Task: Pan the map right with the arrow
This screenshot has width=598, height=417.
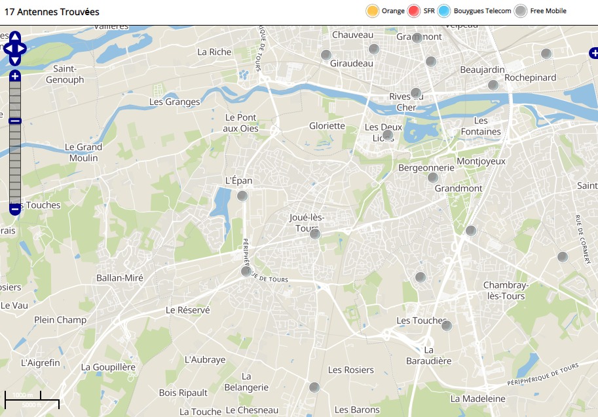Action: click(22, 49)
